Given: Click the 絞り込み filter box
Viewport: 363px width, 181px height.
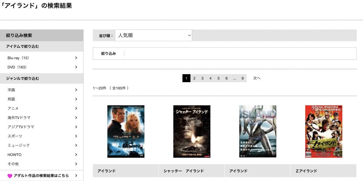Looking at the screenshot, I should pos(225,54).
